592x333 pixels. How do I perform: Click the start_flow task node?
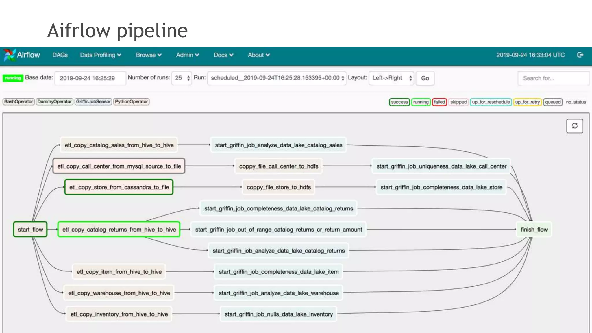[x=30, y=230]
